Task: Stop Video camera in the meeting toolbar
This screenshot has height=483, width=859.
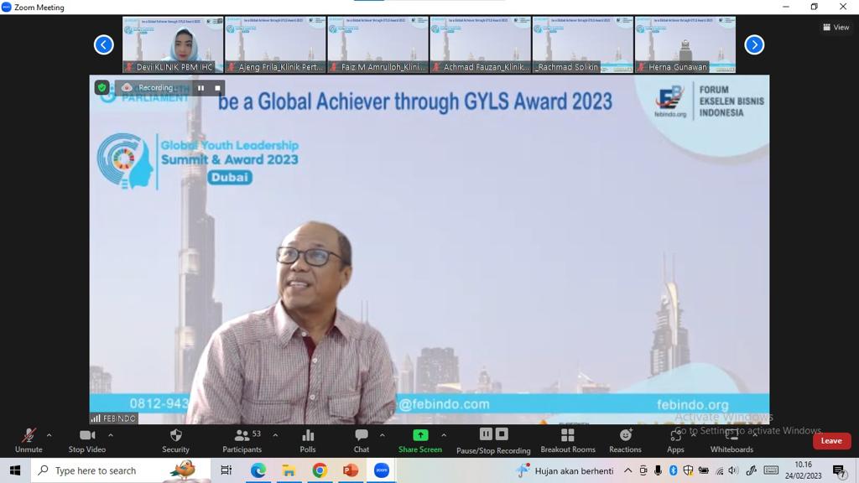Action: point(87,441)
